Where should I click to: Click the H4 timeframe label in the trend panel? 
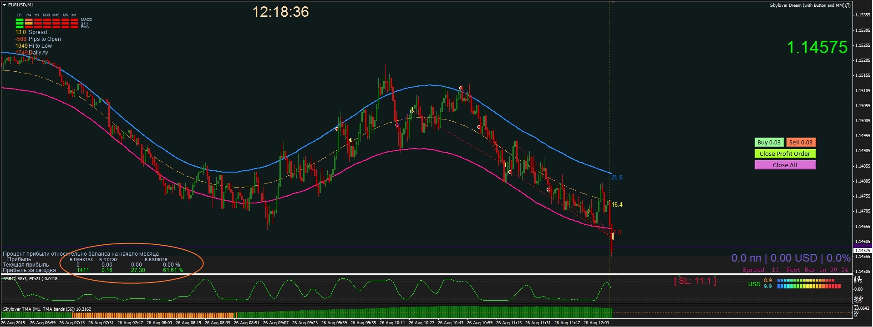point(29,15)
